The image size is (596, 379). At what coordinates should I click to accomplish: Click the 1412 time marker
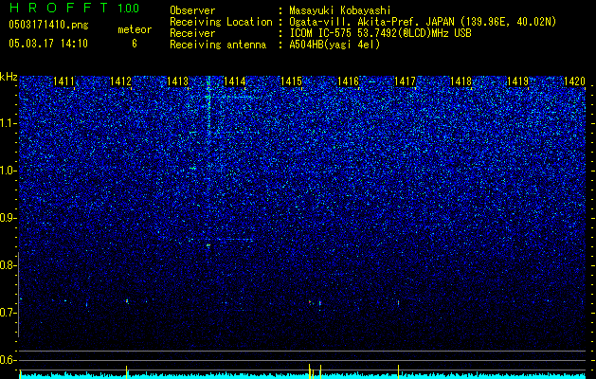[121, 81]
